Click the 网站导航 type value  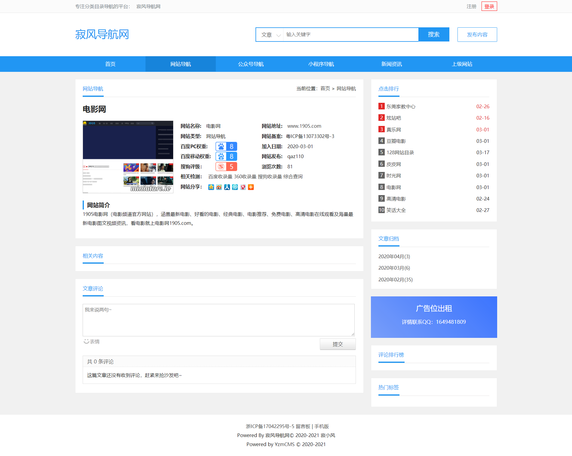point(216,136)
